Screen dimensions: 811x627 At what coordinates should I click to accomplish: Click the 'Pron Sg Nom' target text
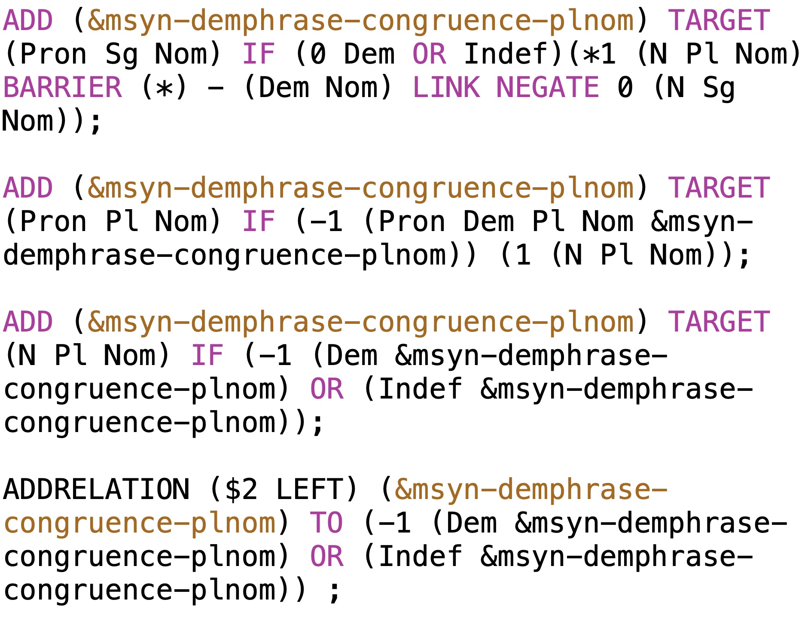(113, 54)
